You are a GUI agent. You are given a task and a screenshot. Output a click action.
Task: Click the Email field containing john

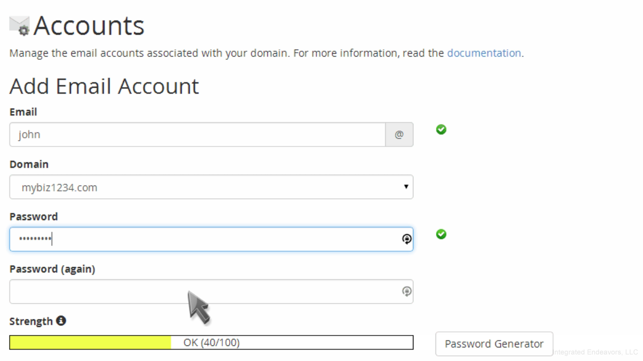pos(197,135)
